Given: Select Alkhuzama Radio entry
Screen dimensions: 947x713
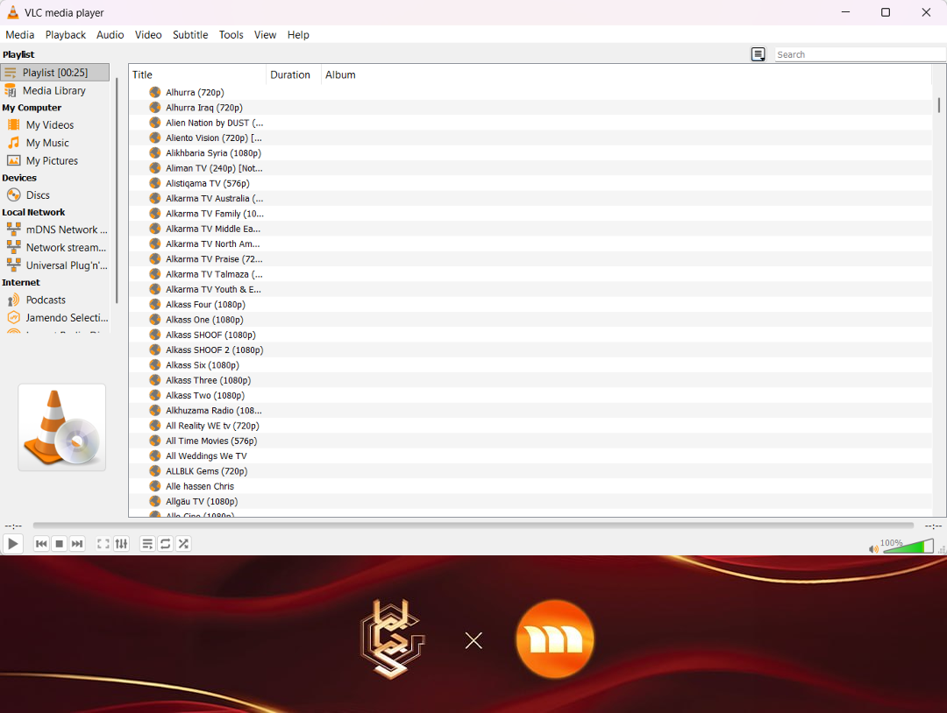Looking at the screenshot, I should coord(530,410).
